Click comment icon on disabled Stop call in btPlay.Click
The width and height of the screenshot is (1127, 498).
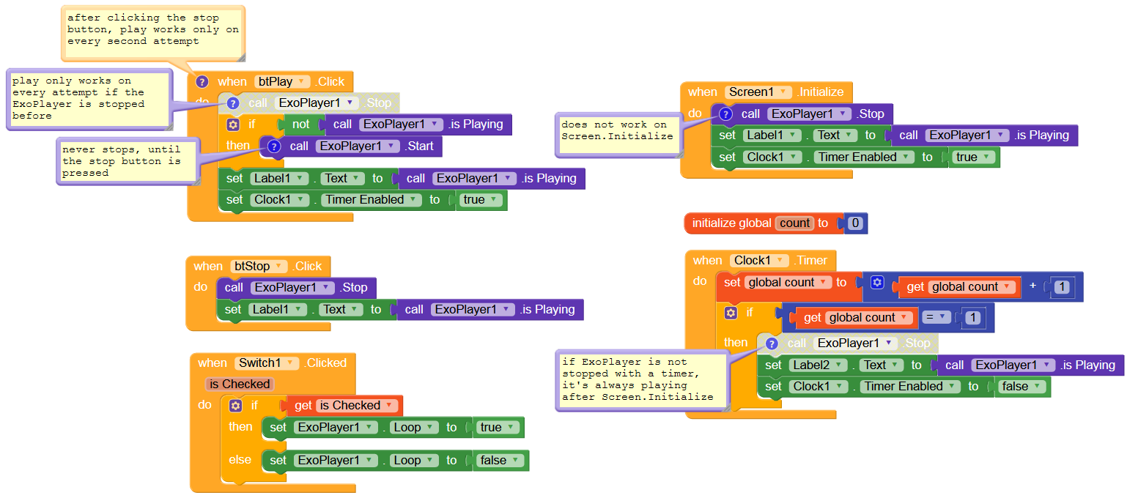pyautogui.click(x=233, y=103)
